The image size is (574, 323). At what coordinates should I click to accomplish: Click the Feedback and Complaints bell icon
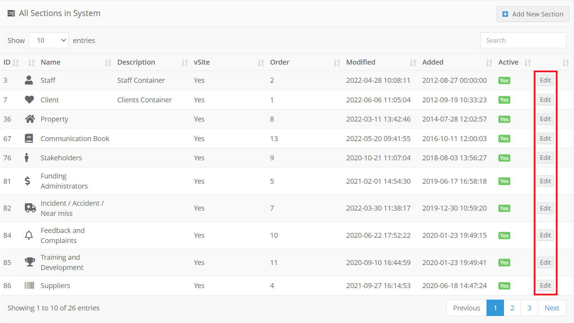tap(29, 235)
